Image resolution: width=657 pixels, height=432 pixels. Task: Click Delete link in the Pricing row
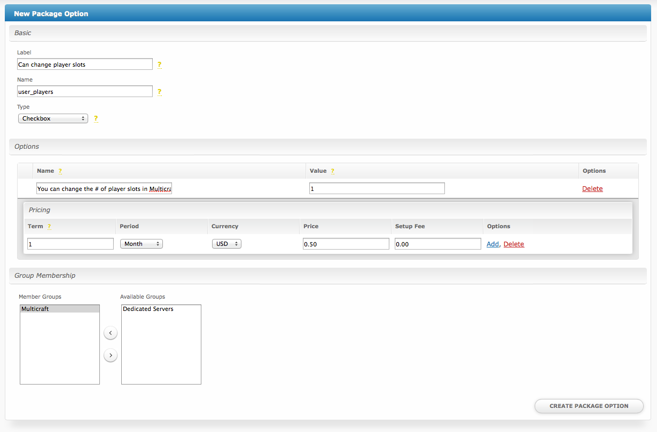(x=514, y=244)
